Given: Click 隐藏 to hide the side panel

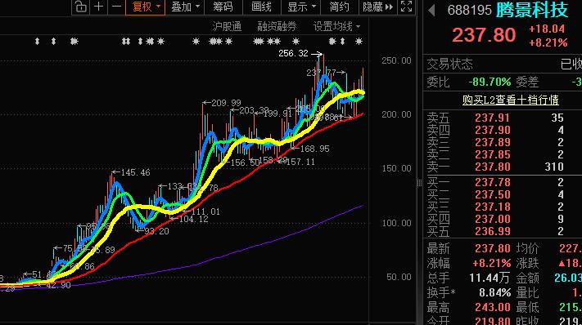Looking at the screenshot, I should [377, 7].
